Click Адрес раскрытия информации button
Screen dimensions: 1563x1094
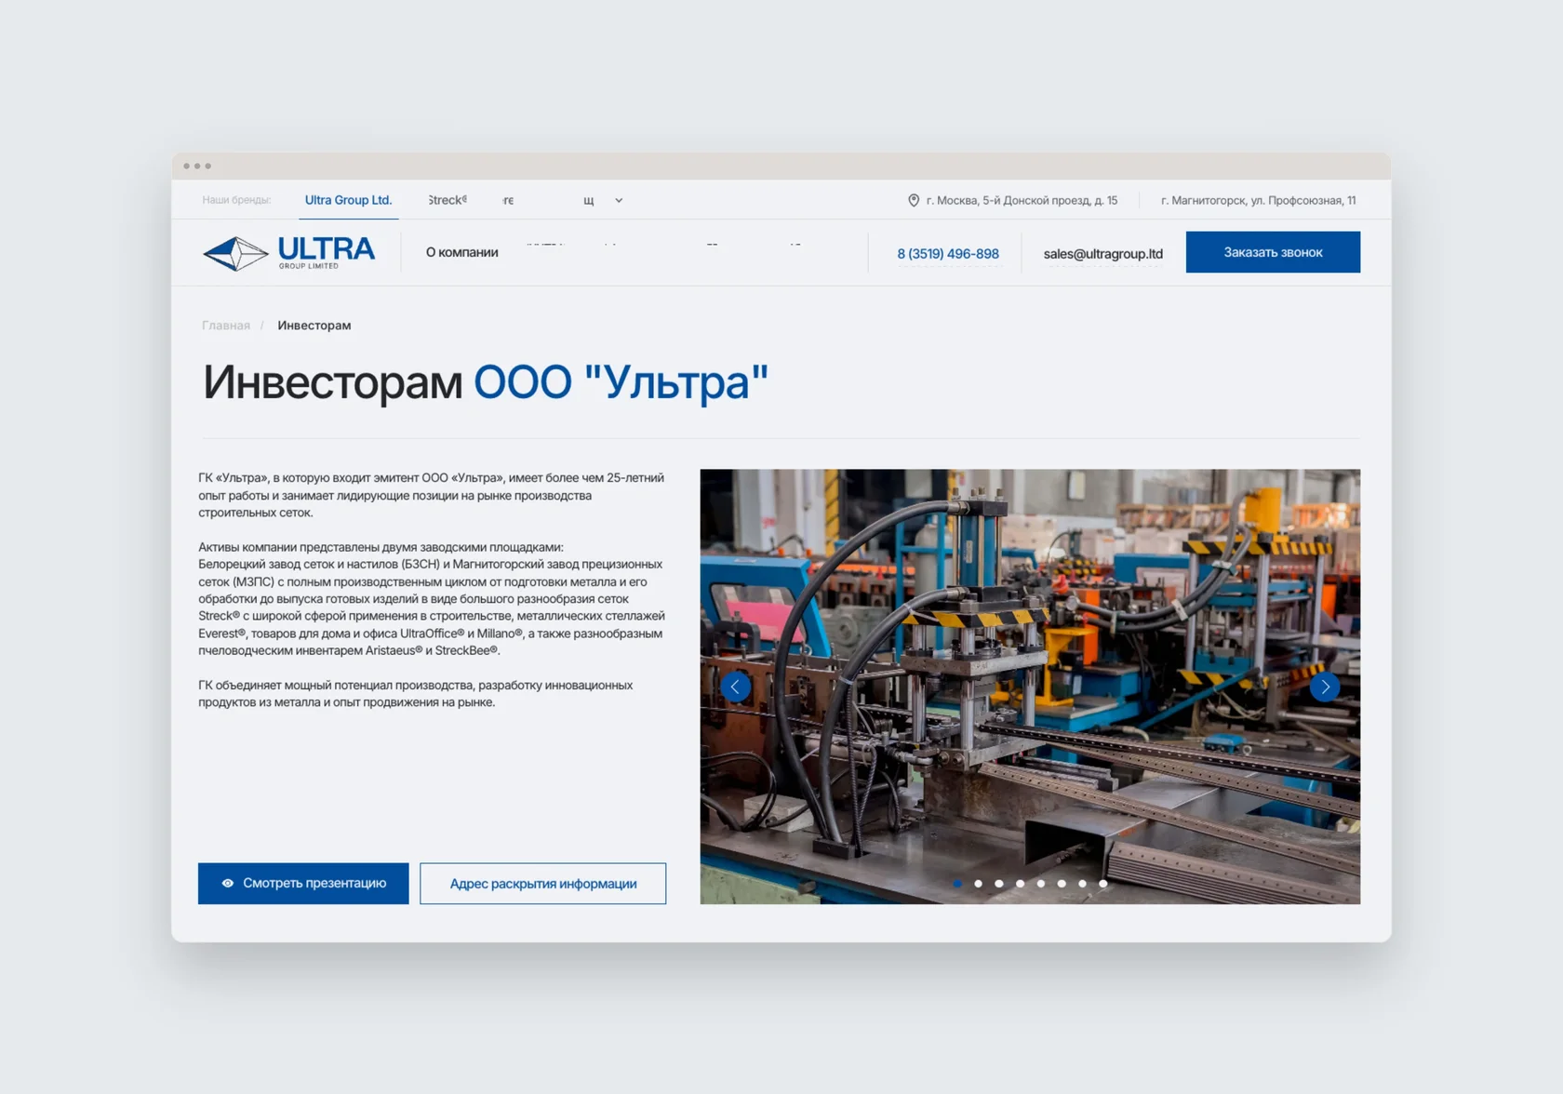[x=542, y=883]
